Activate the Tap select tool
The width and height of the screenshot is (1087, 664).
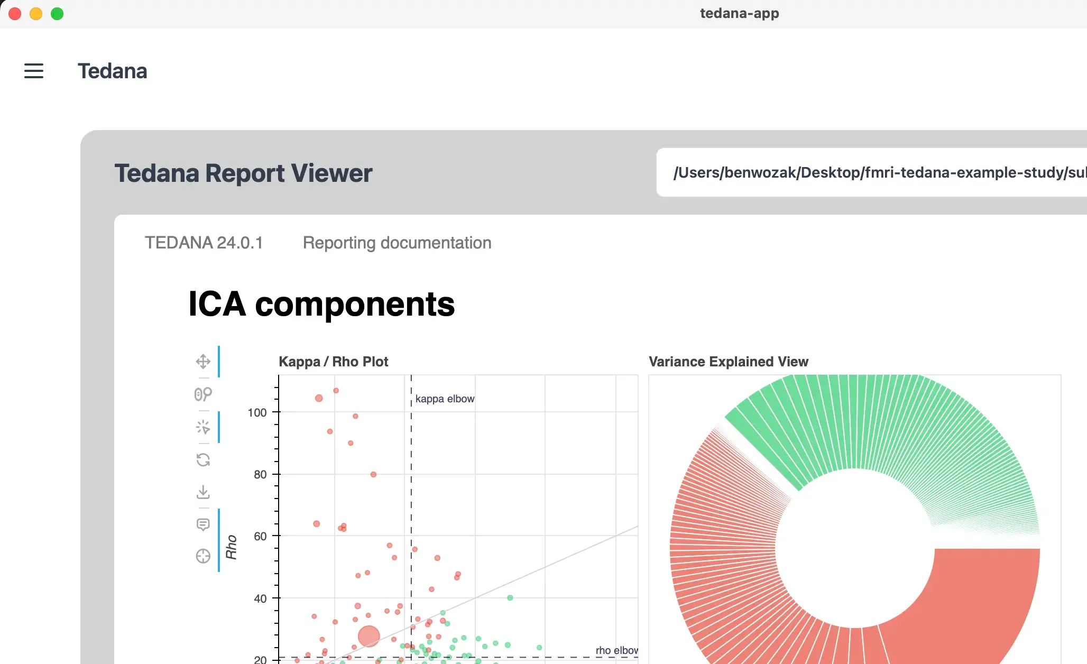click(x=203, y=427)
